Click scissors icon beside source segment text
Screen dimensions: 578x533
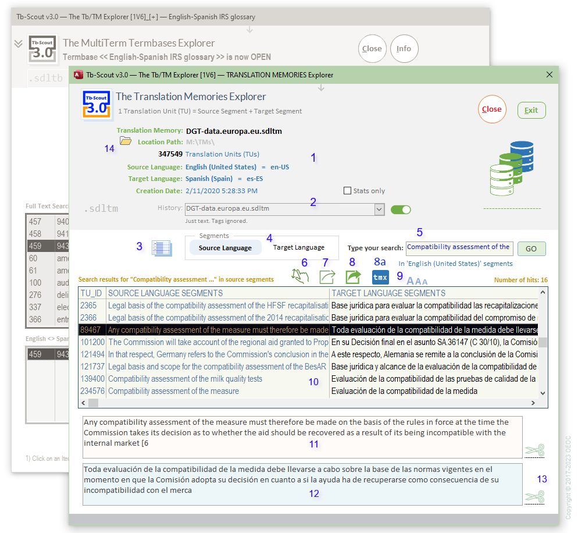point(534,450)
